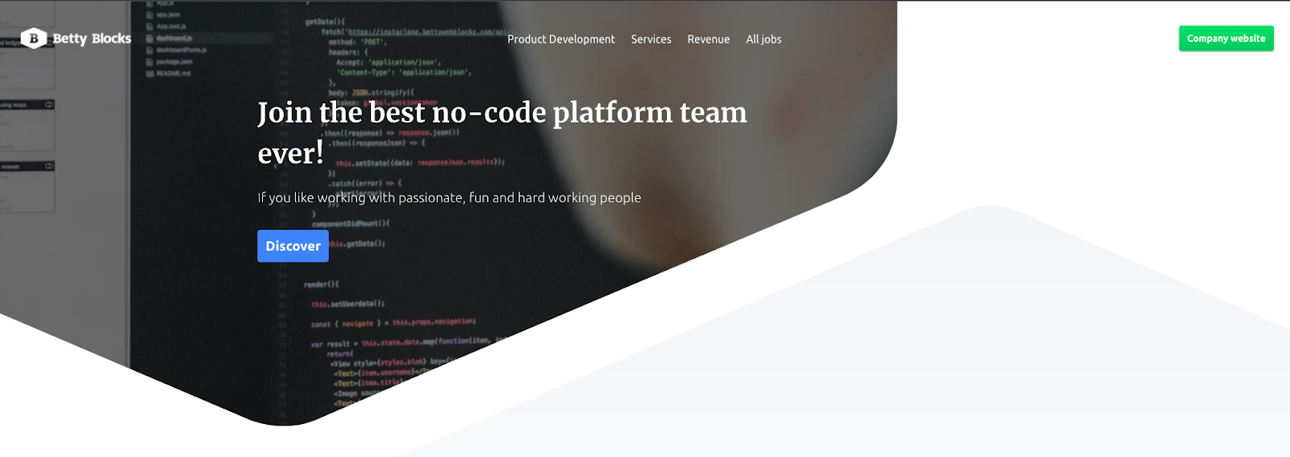Click the 'If you like working with passionate' subtitle

(x=449, y=197)
